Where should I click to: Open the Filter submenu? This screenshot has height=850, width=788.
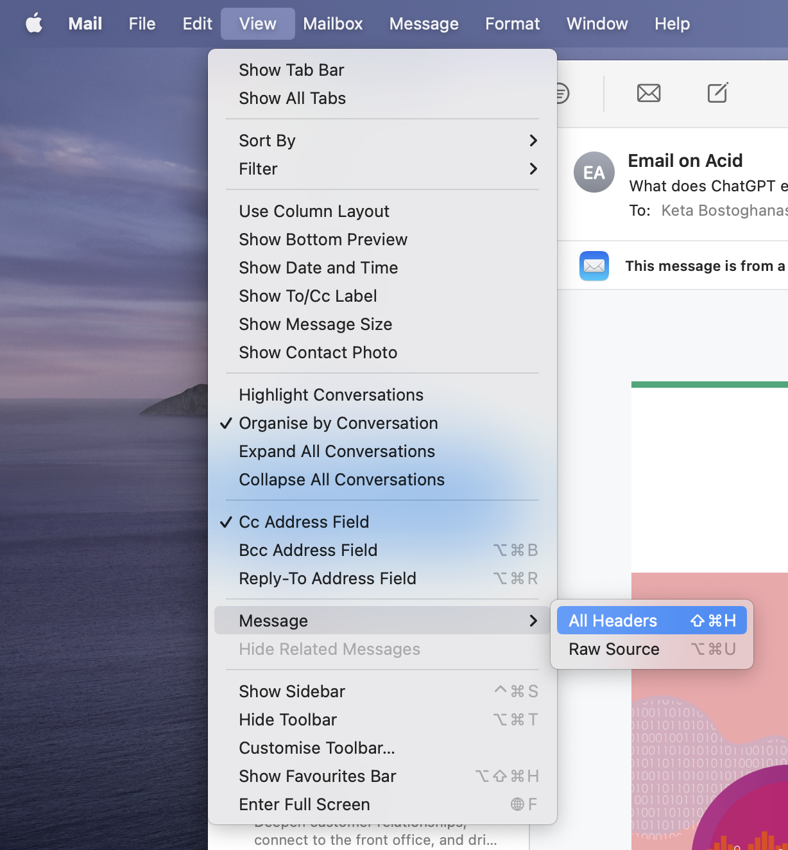click(x=258, y=169)
